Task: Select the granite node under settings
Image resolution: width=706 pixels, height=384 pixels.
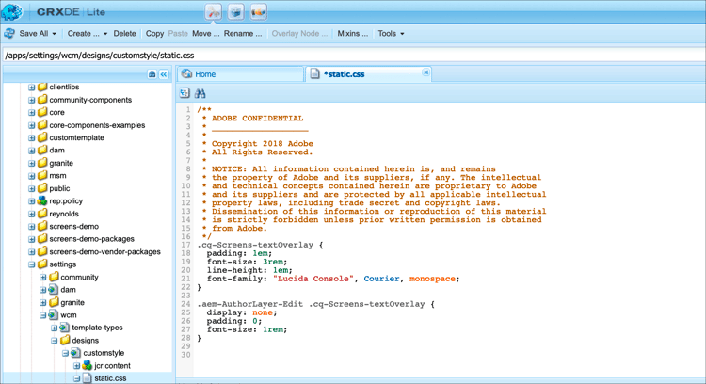Action: click(72, 302)
